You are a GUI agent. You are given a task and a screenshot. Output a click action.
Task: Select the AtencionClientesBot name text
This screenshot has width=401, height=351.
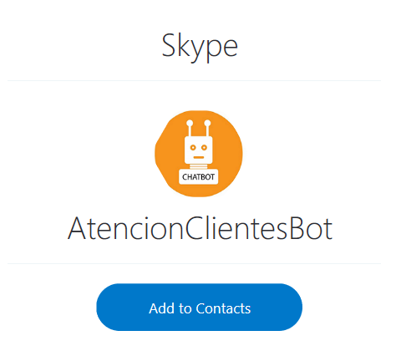point(200,228)
